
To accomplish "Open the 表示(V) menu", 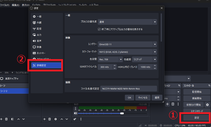I will click(x=26, y=5).
